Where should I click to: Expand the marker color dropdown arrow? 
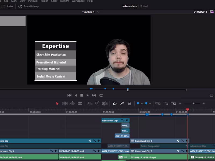150,103
